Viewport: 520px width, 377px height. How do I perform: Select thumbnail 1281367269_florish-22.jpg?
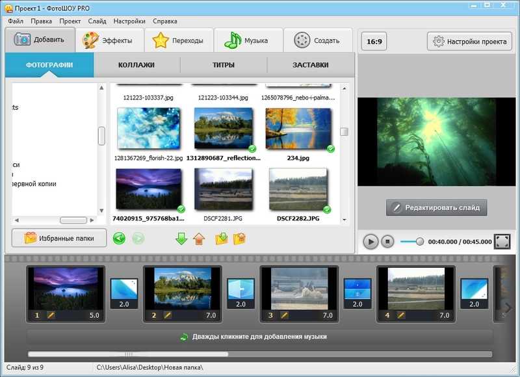tap(149, 128)
